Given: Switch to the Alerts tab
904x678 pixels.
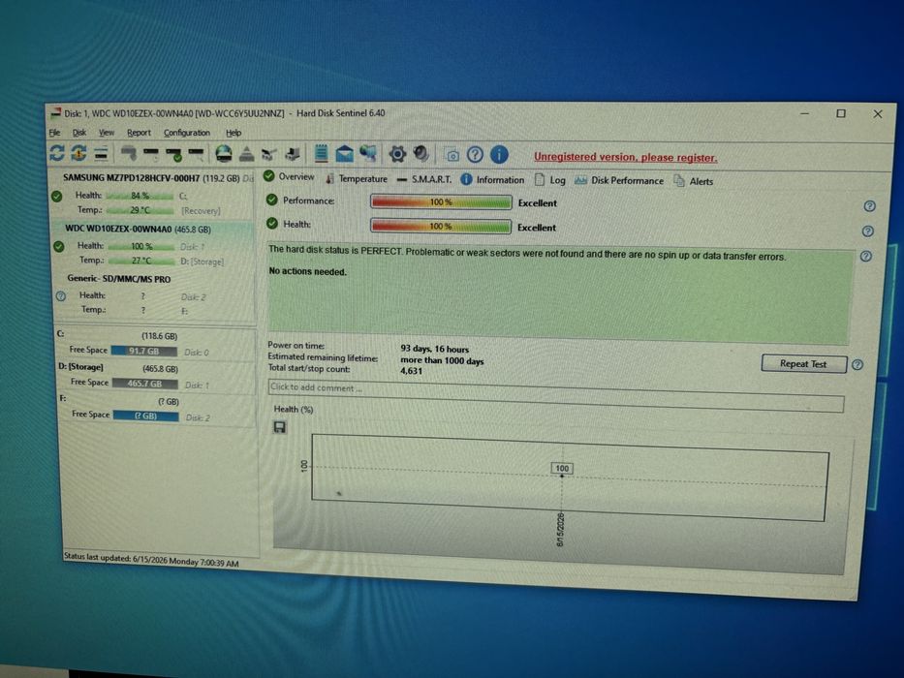Looking at the screenshot, I should coord(694,181).
